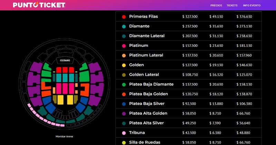Select the orange Platea Baja Golden dot
Image resolution: width=276 pixels, height=145 pixels.
(124, 94)
